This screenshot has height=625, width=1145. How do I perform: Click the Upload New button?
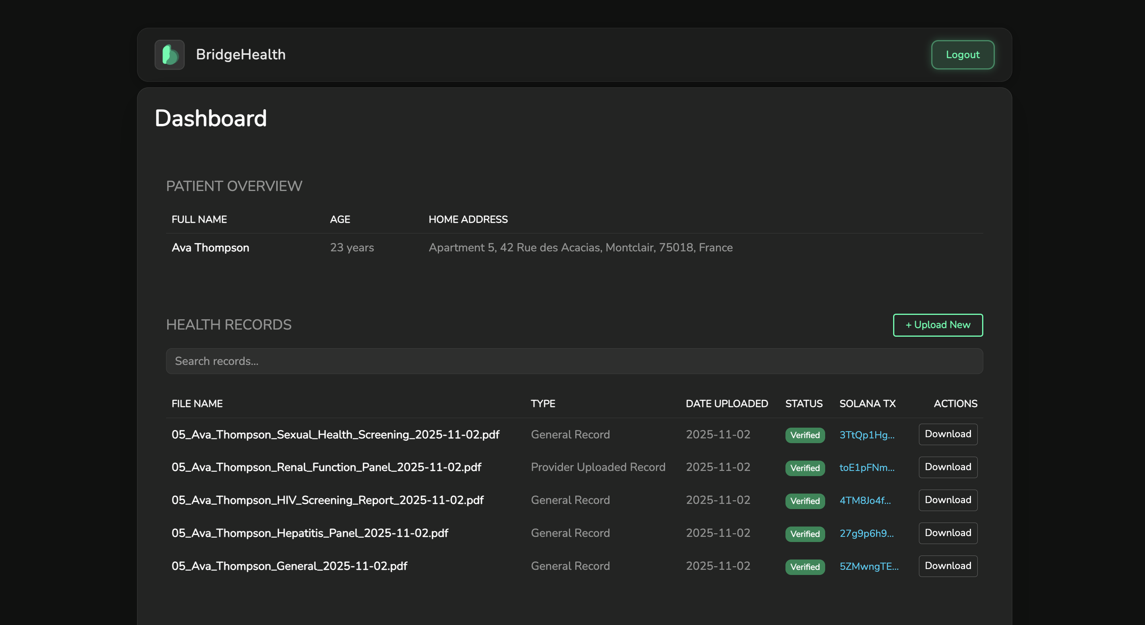pos(938,325)
